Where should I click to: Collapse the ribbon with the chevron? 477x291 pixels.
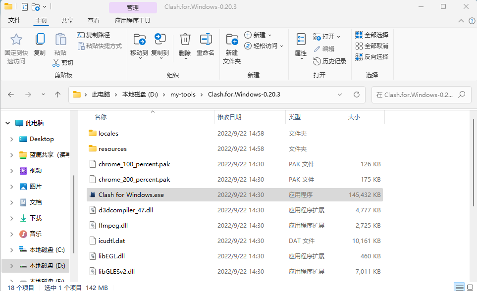pyautogui.click(x=461, y=21)
